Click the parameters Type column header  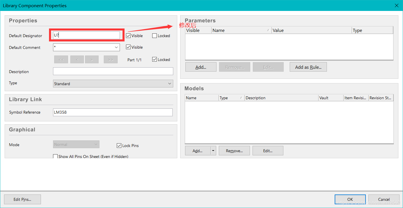click(x=372, y=30)
